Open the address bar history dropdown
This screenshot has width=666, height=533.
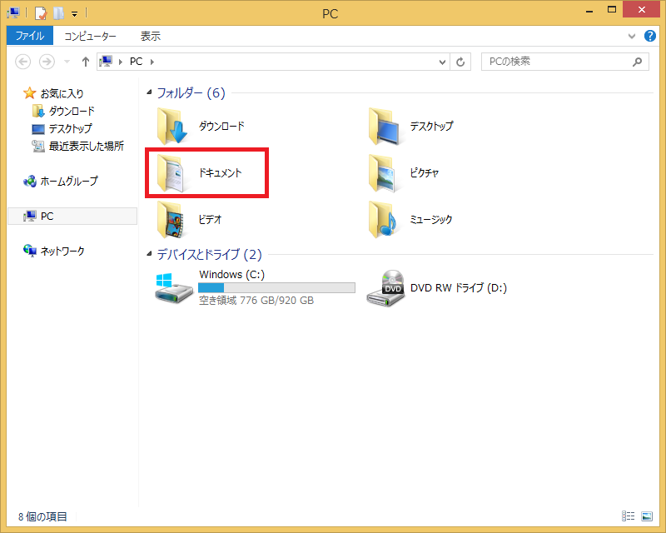pyautogui.click(x=443, y=62)
